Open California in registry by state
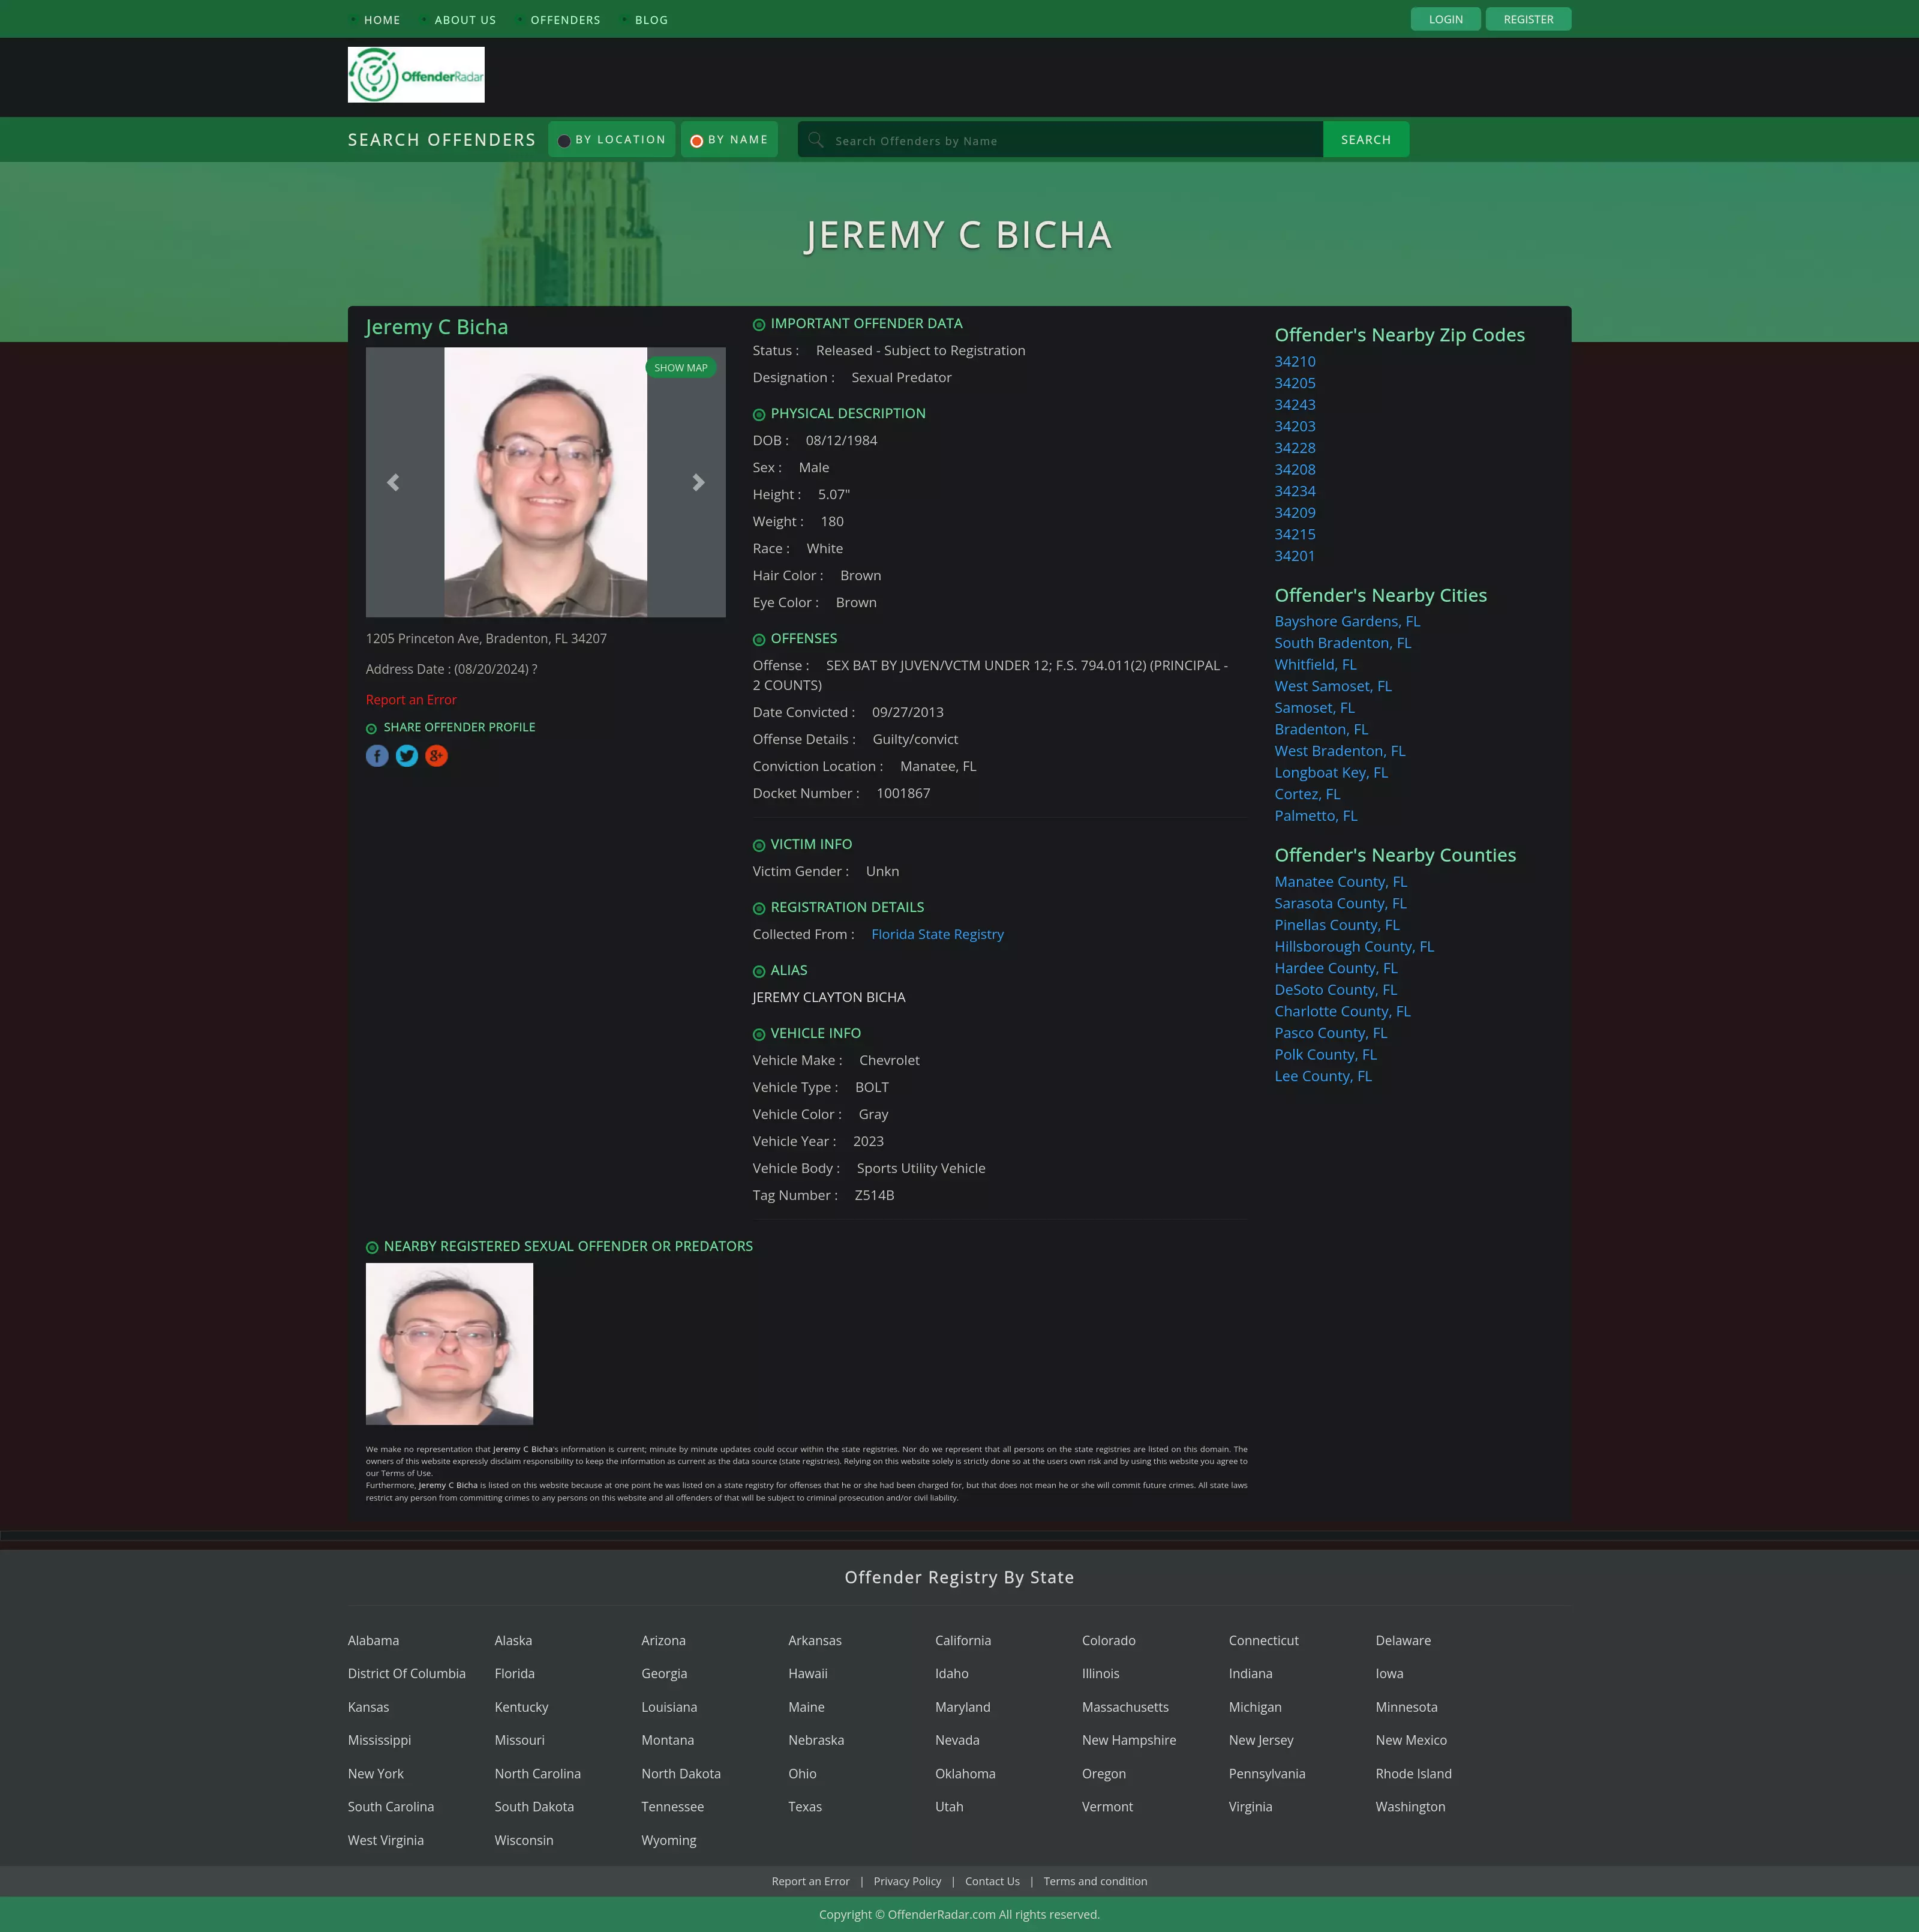The height and width of the screenshot is (1932, 1919). (963, 1641)
